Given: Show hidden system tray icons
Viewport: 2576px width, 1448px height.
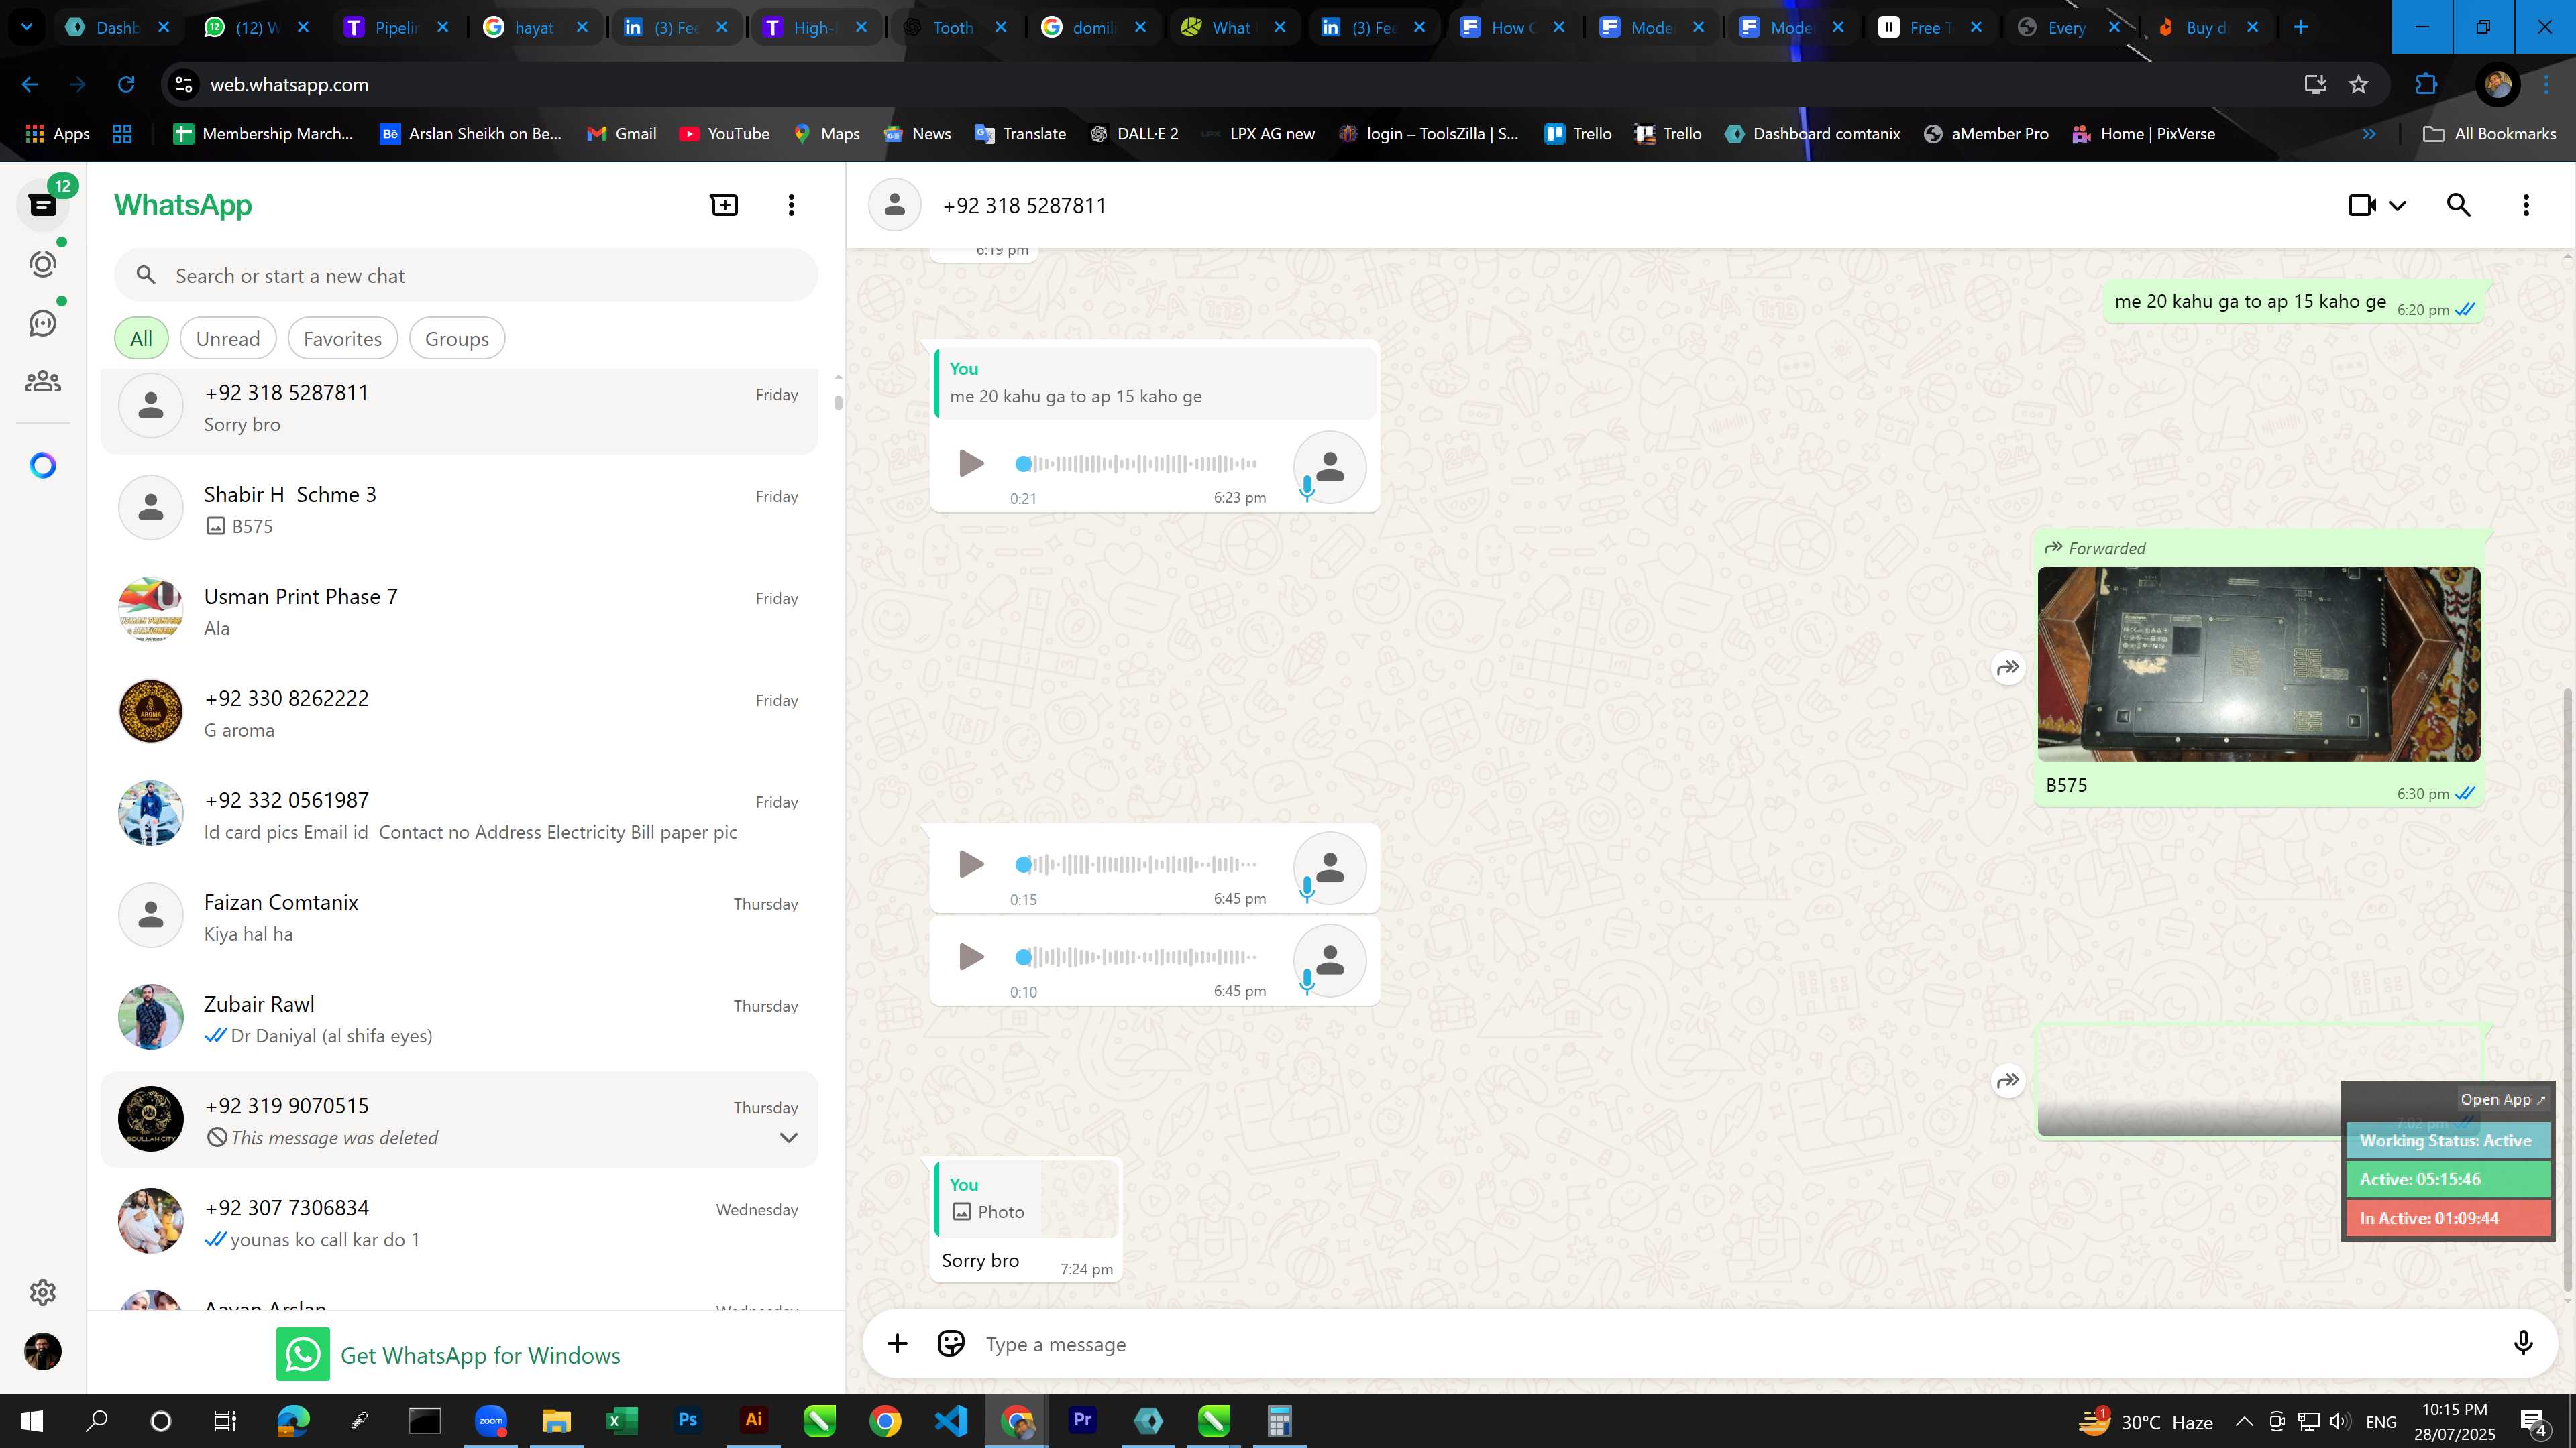Looking at the screenshot, I should coord(2244,1421).
